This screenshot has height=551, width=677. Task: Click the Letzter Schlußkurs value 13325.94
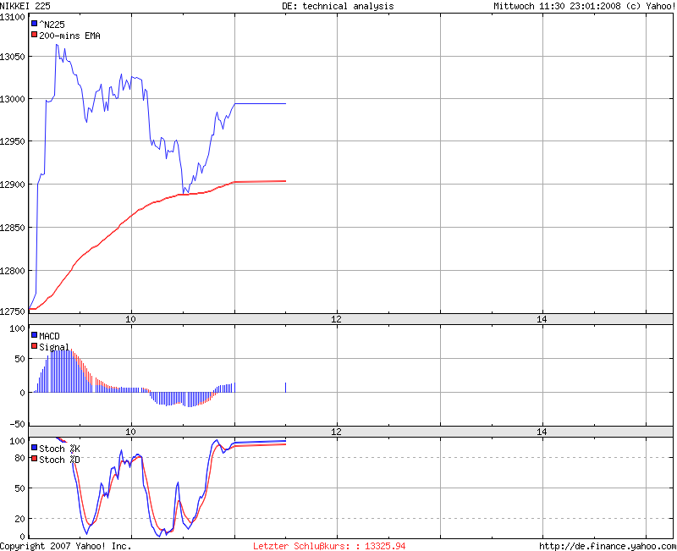click(385, 546)
